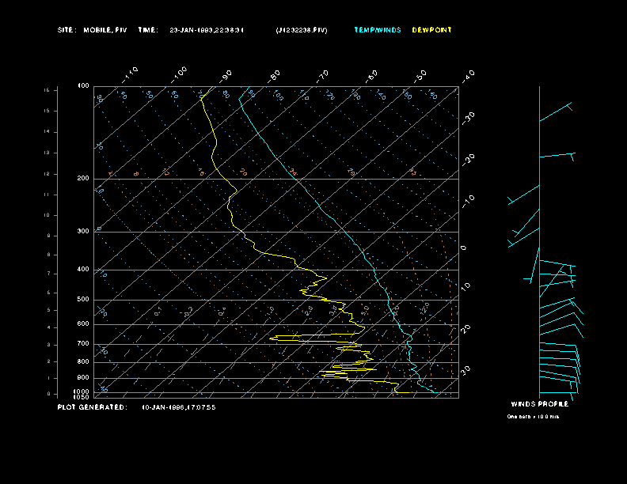627x484 pixels.
Task: Click the -30 temperature label on right edge
Action: tap(468, 118)
